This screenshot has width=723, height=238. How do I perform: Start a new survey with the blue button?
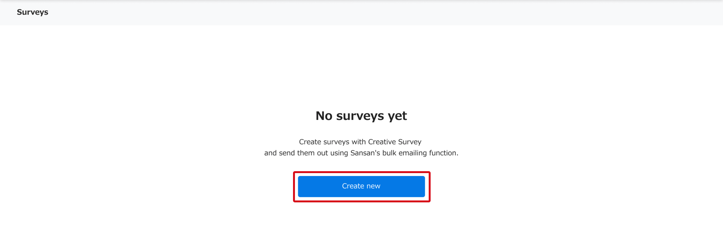click(361, 186)
